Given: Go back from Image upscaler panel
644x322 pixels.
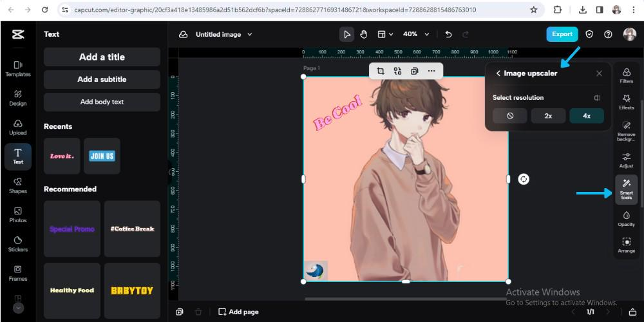Looking at the screenshot, I should [x=498, y=73].
